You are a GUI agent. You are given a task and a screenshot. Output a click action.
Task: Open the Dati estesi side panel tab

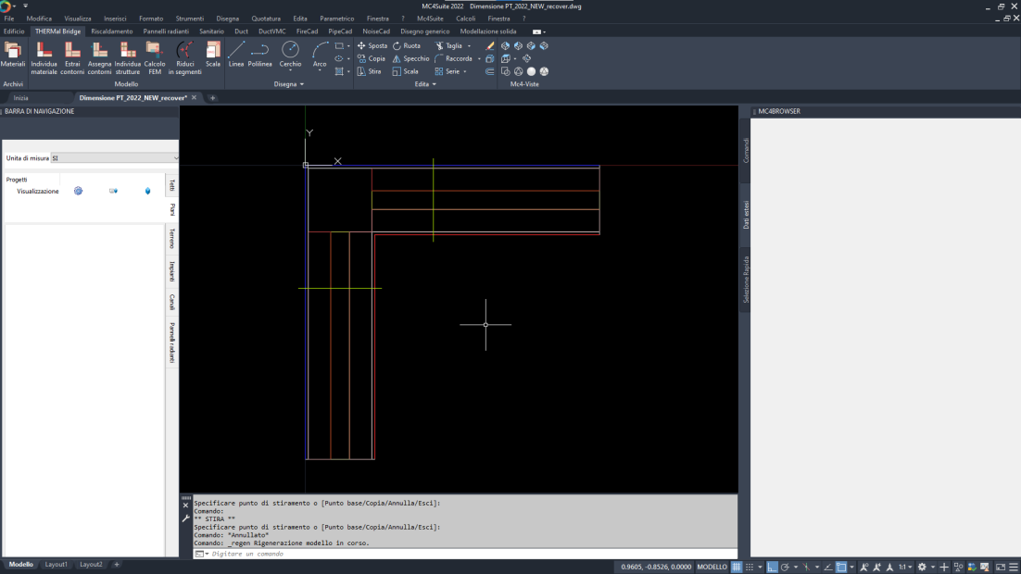(x=746, y=214)
